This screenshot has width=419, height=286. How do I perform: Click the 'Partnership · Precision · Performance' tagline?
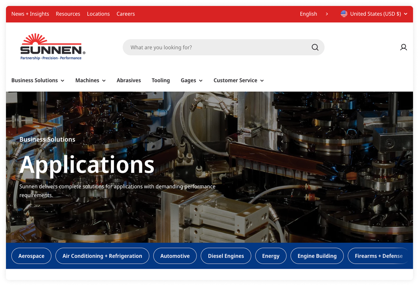click(51, 58)
